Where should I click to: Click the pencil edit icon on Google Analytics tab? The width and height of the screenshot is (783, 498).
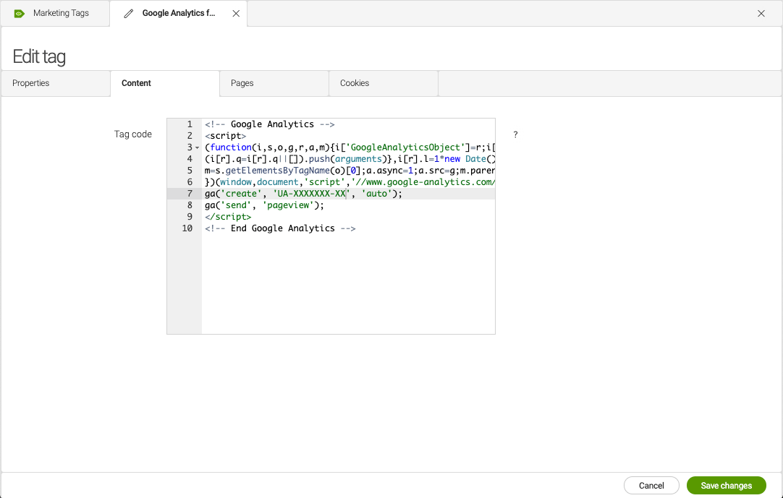click(x=130, y=13)
